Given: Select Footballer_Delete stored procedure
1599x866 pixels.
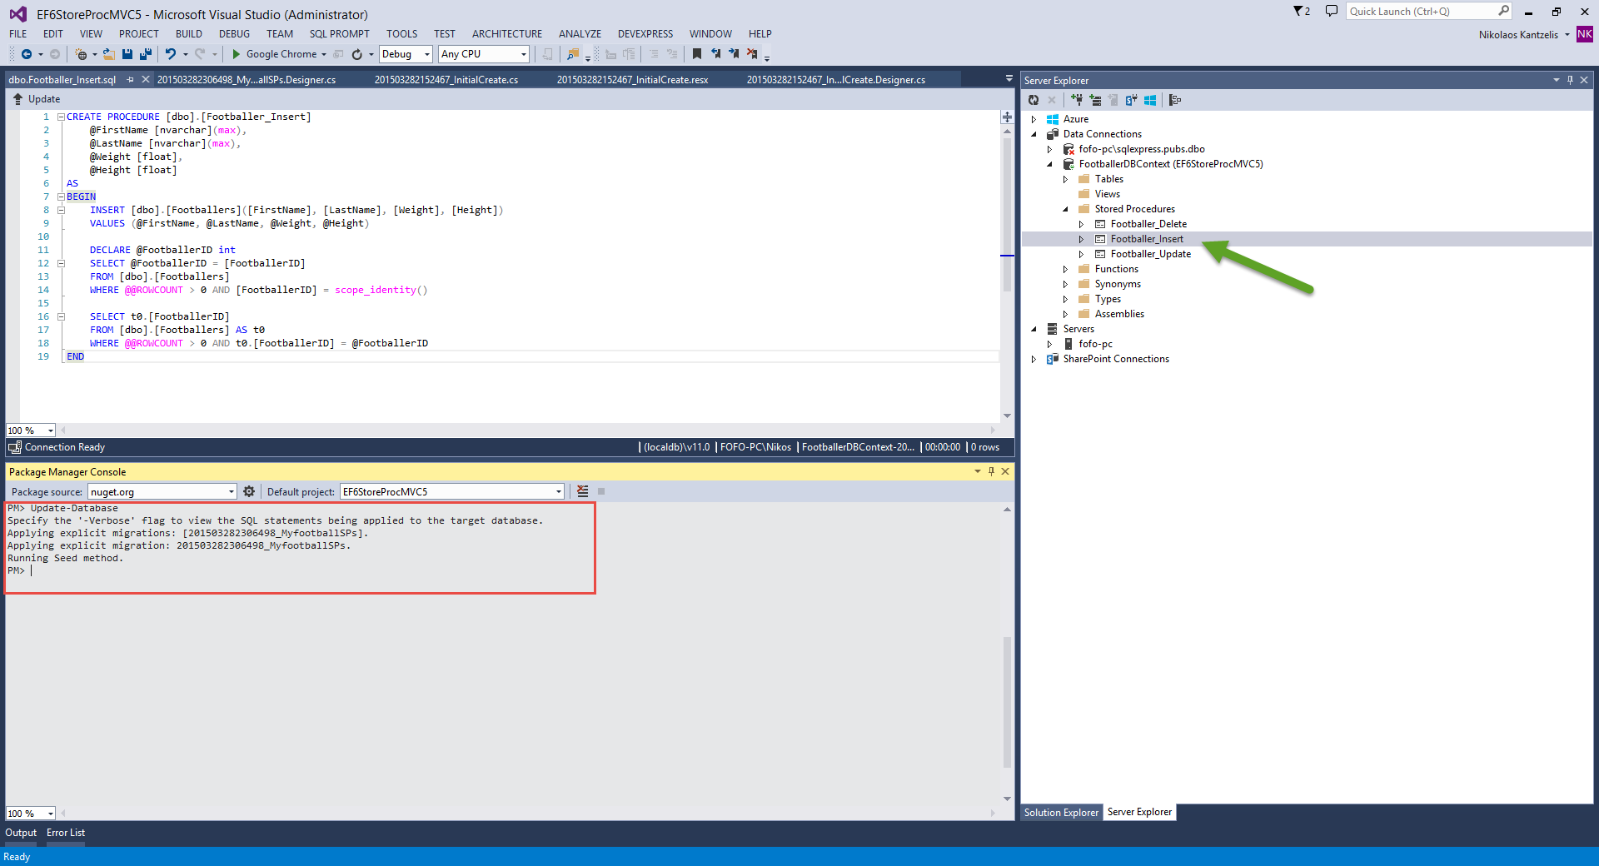Looking at the screenshot, I should tap(1148, 224).
